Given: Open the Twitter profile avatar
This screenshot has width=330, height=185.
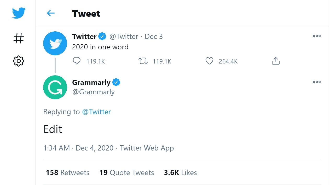Looking at the screenshot, I should click(55, 43).
